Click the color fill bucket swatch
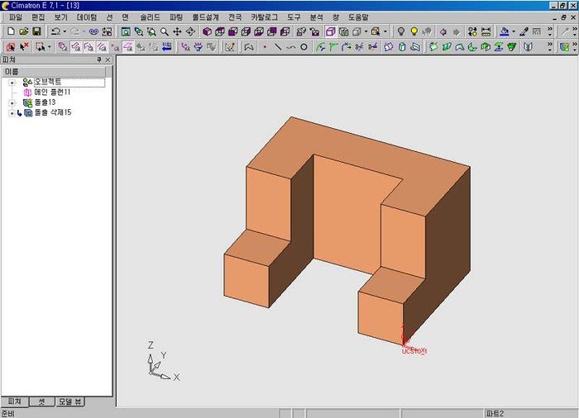 504,31
